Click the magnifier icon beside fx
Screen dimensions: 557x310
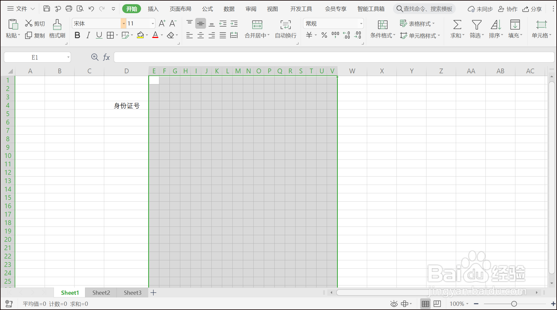pos(95,57)
